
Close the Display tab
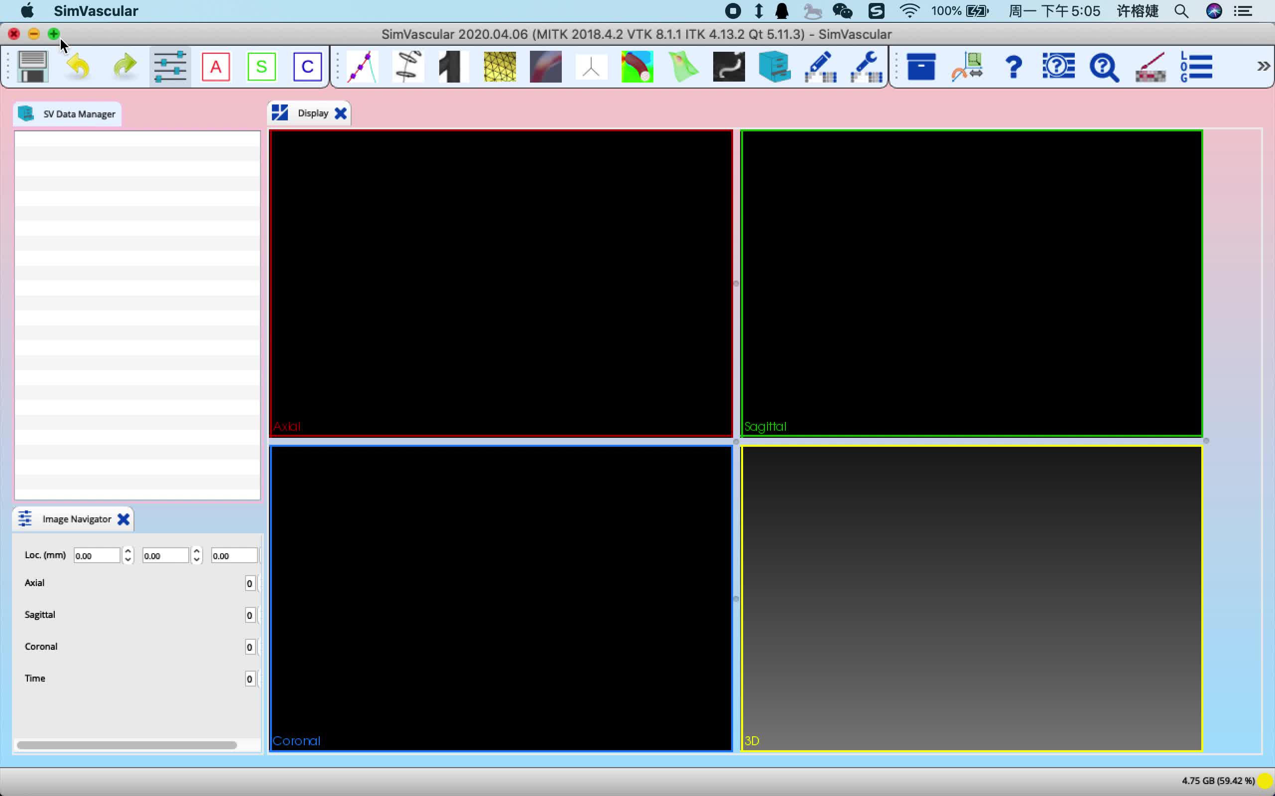pyautogui.click(x=341, y=113)
